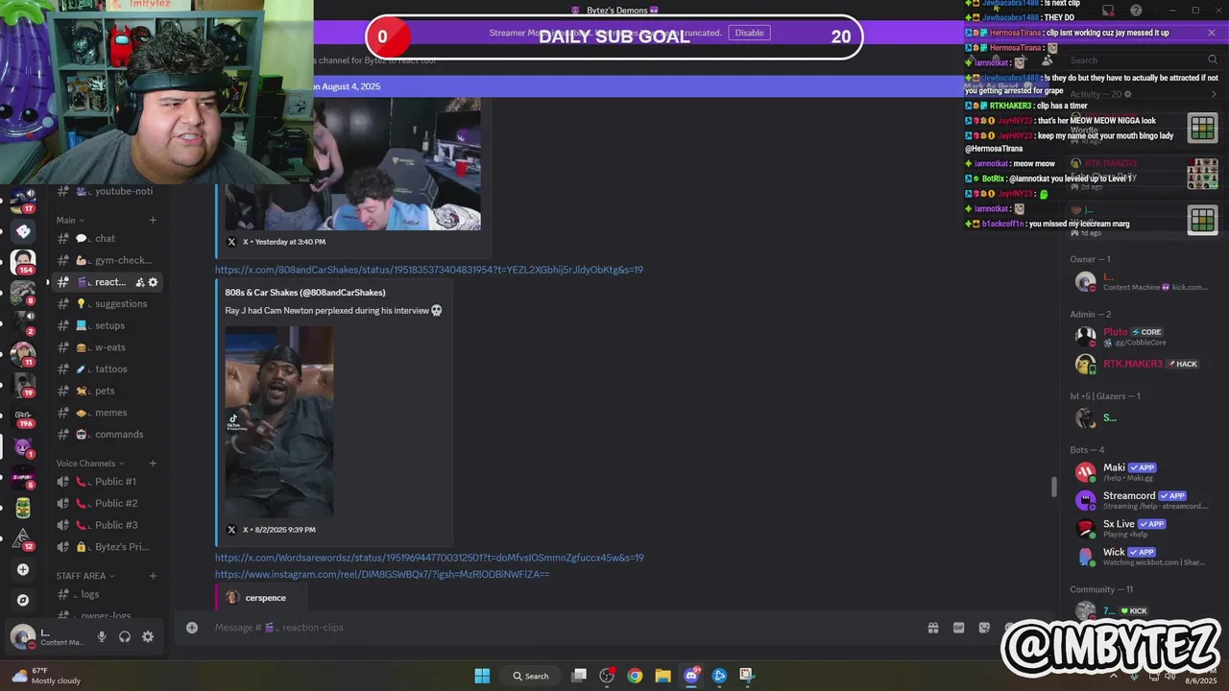Viewport: 1229px width, 691px height.
Task: Collapse the Main channel category
Action: [x=70, y=220]
